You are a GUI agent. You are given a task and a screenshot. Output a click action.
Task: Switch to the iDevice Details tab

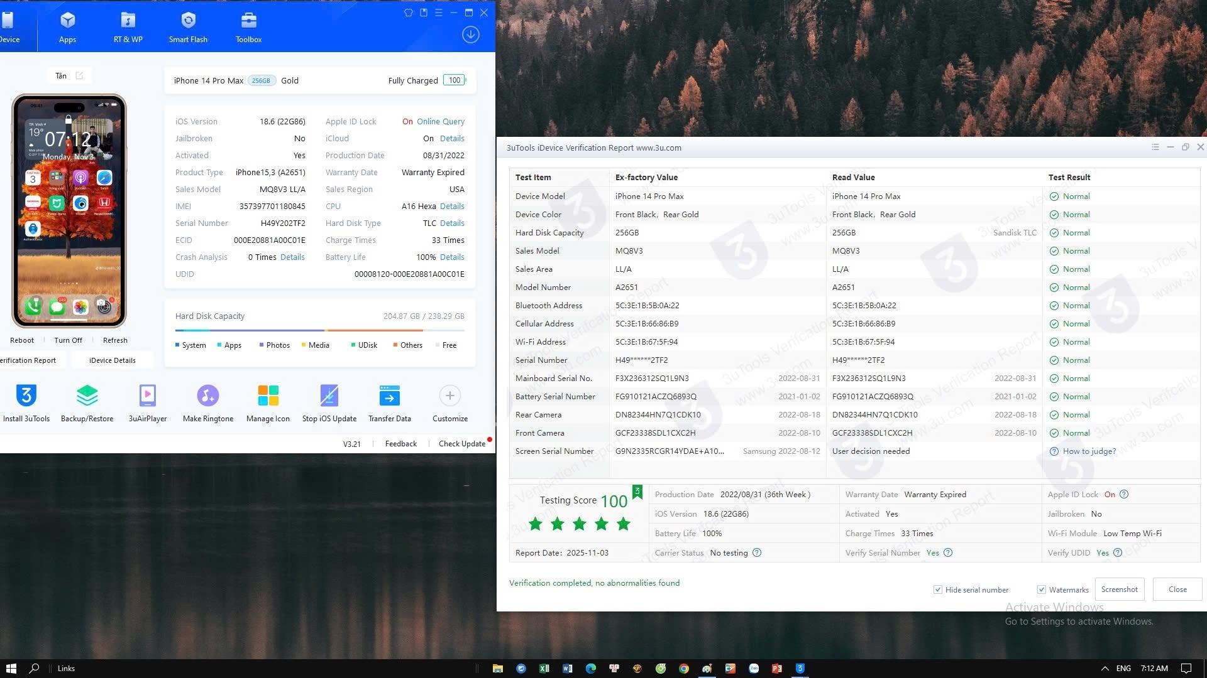[x=112, y=360]
